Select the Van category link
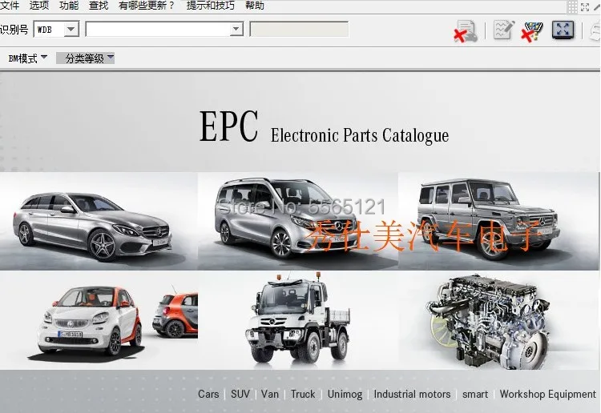 coord(270,394)
